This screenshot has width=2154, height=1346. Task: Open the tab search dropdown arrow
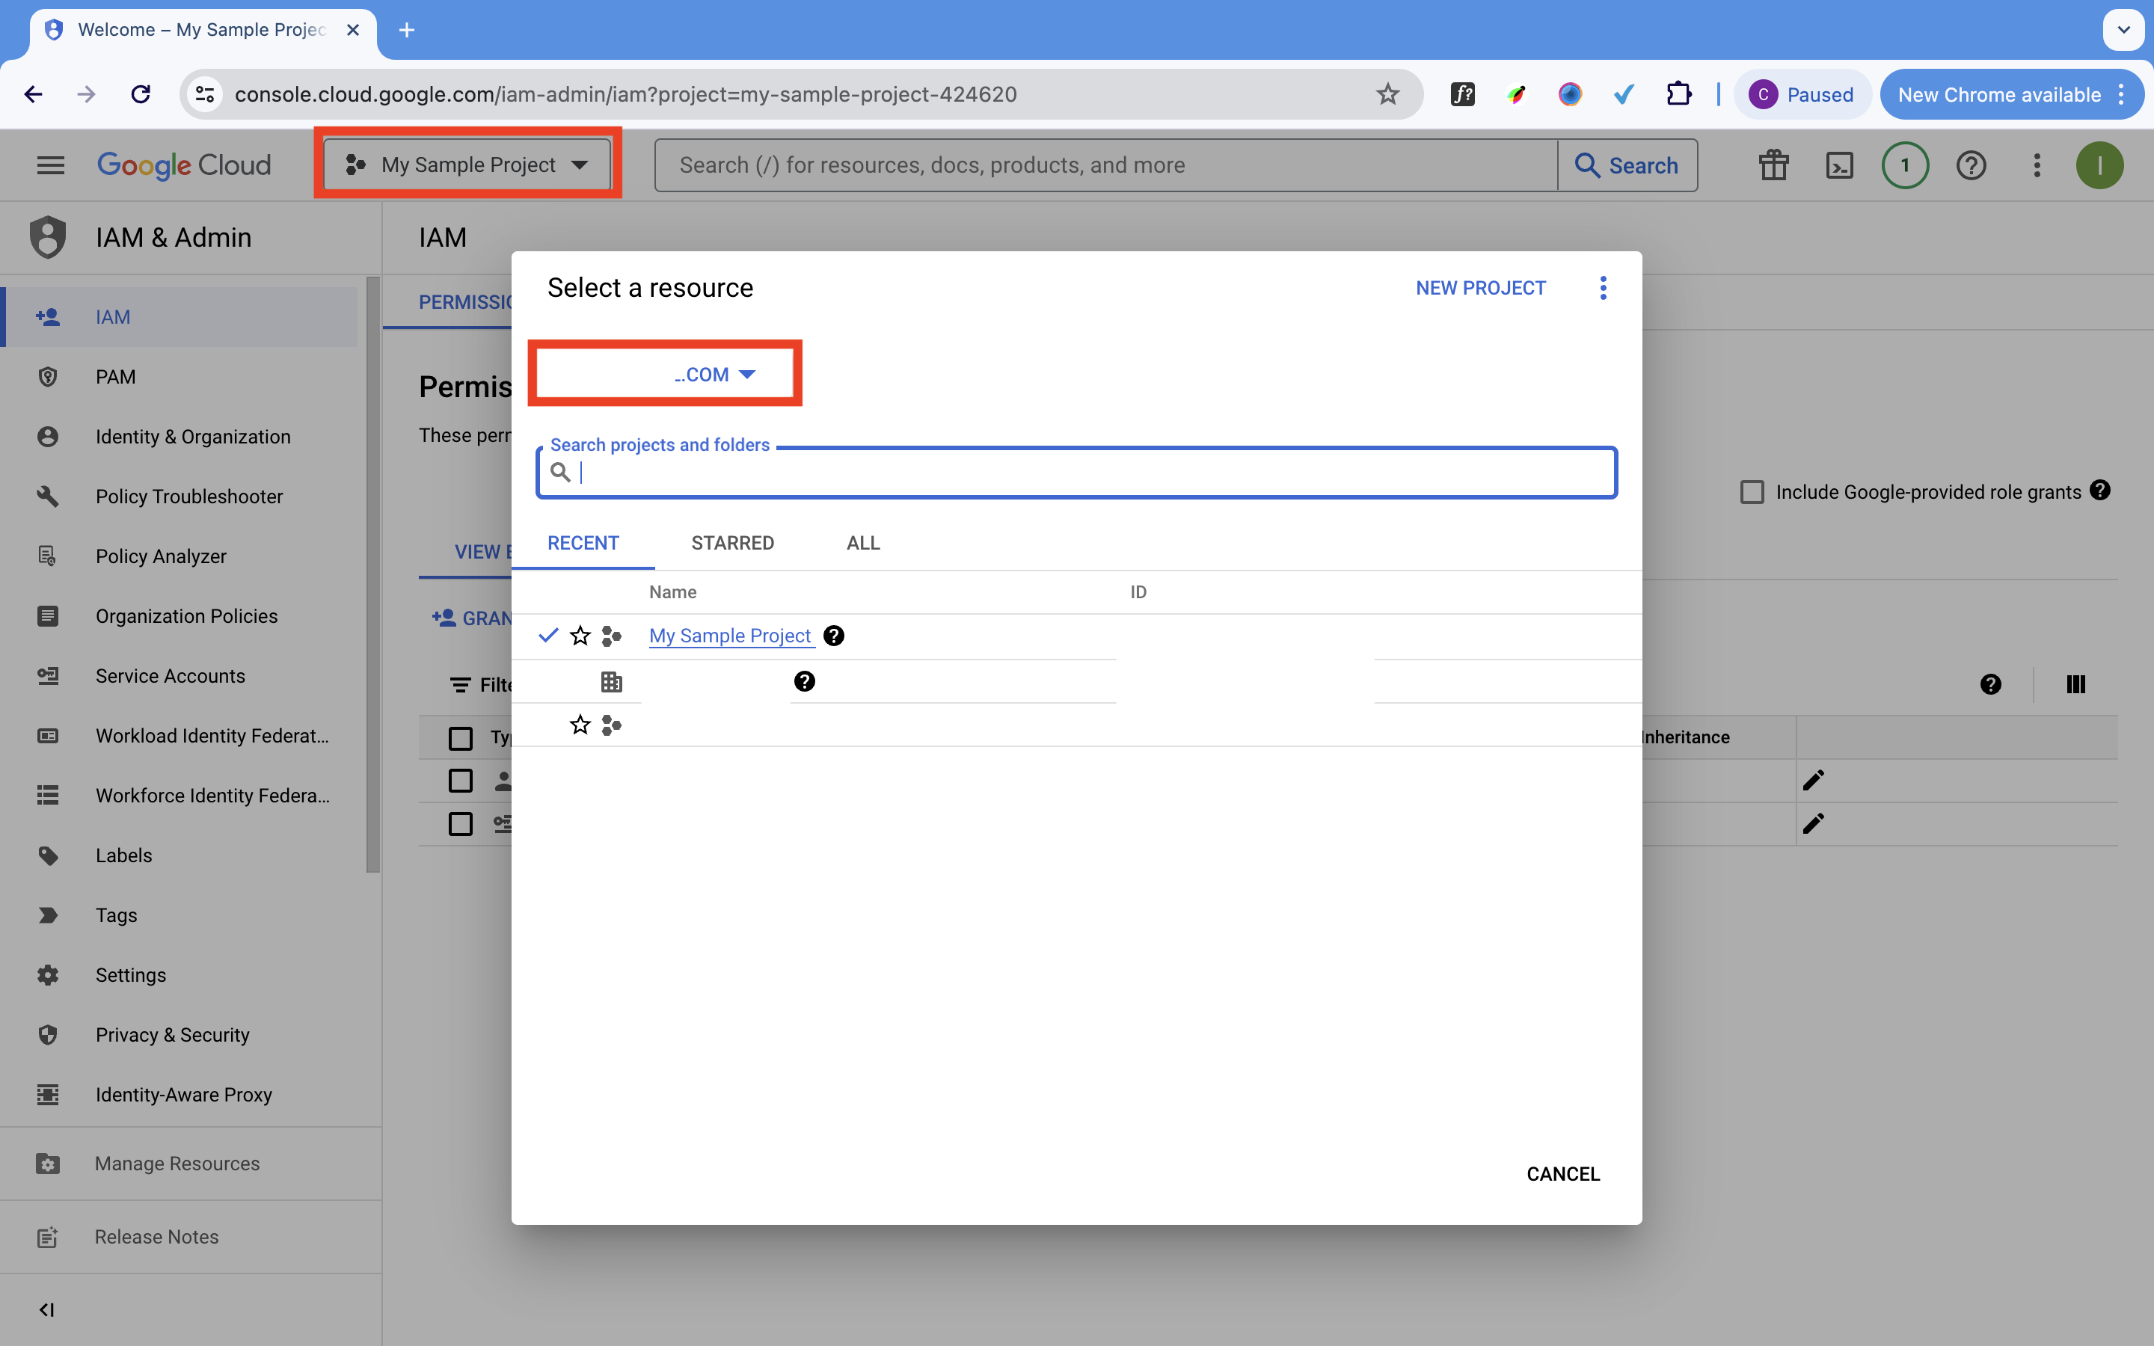point(2124,30)
